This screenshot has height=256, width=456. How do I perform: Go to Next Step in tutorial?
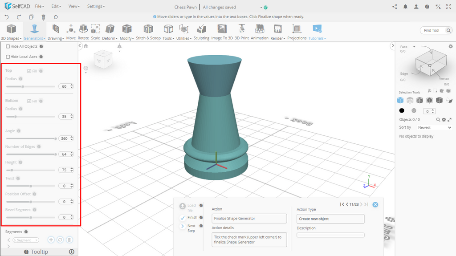[183, 226]
